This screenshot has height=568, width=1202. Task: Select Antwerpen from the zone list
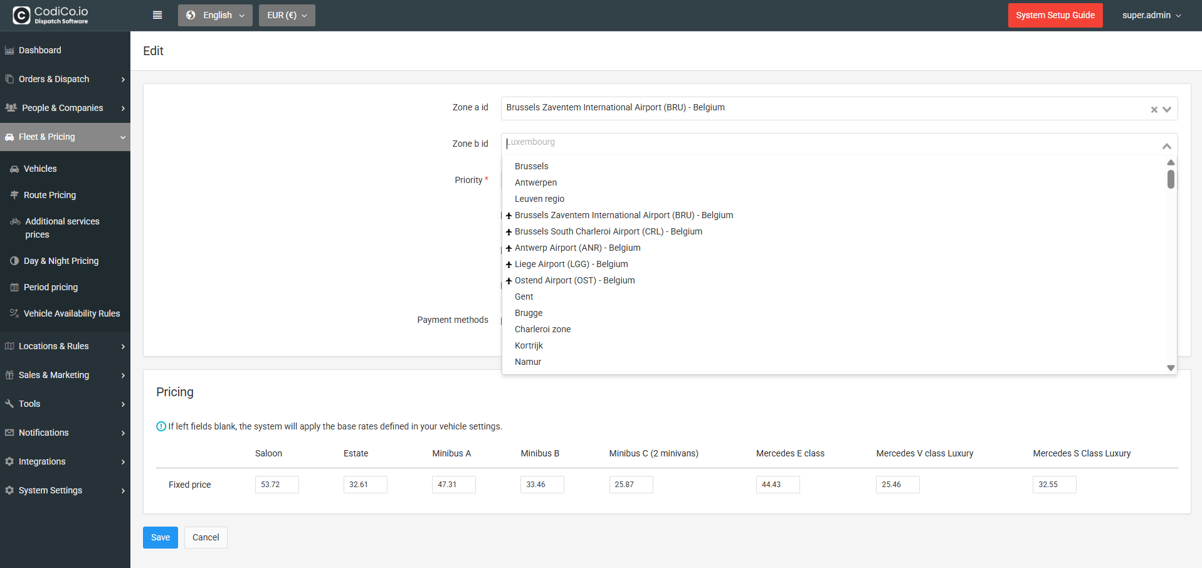point(535,182)
